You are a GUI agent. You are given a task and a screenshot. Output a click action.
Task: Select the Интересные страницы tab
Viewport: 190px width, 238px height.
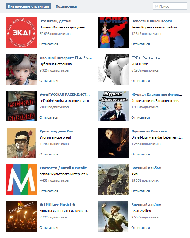(x=28, y=6)
